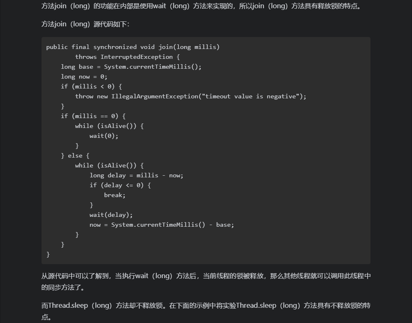Click the first 'while (isAlive())' code line

[109, 126]
